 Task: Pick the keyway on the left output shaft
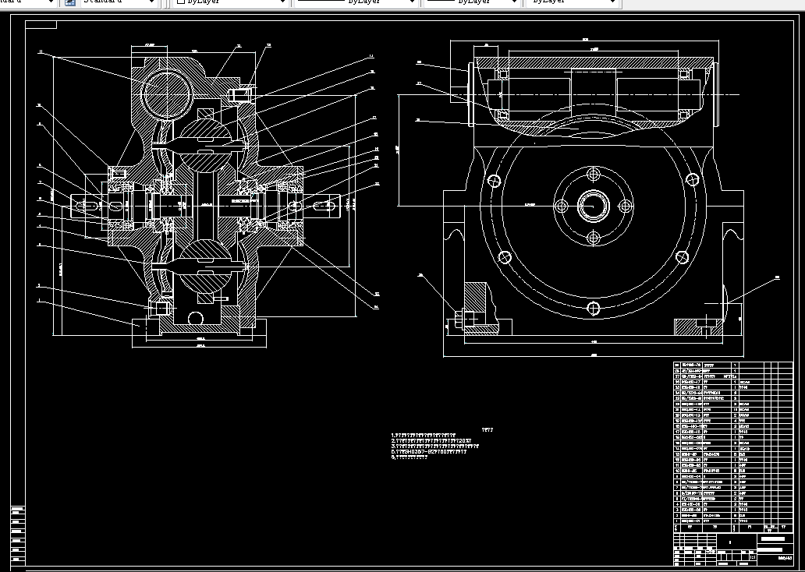click(x=85, y=207)
